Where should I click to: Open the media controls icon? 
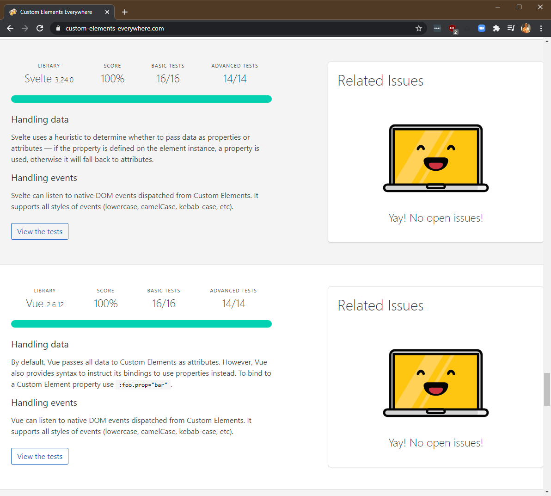click(511, 29)
